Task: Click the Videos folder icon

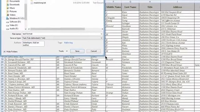Action: (x=8, y=15)
